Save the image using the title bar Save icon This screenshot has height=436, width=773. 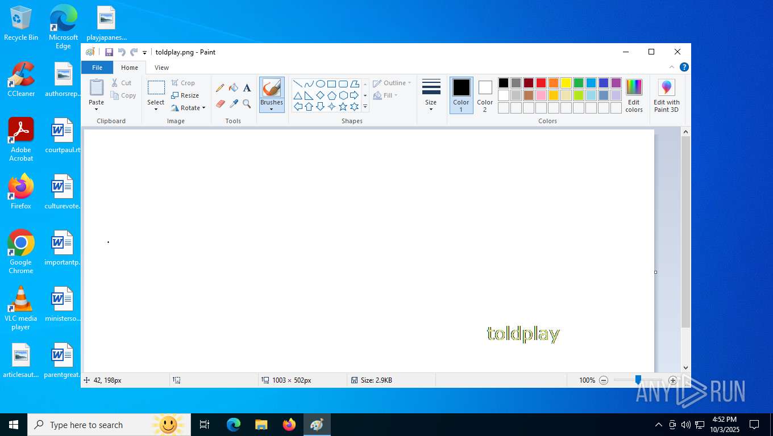(109, 52)
